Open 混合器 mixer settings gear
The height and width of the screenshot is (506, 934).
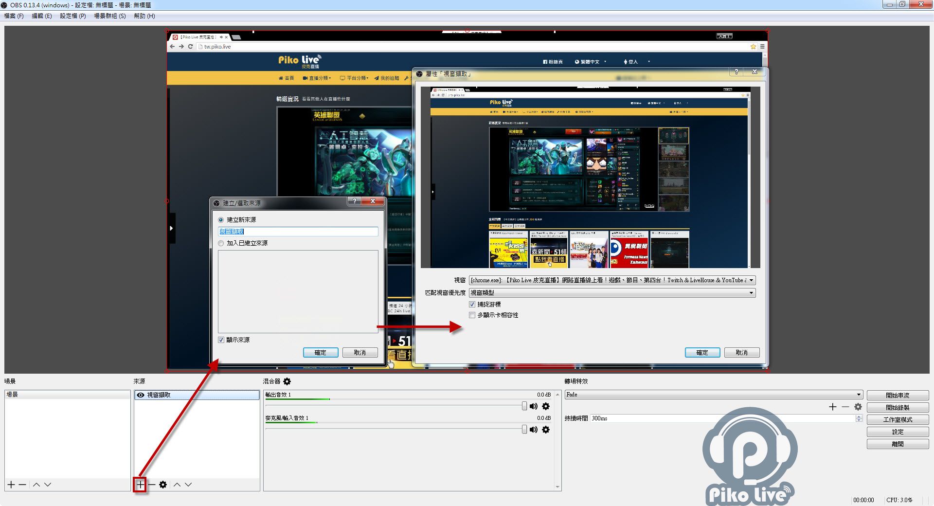pyautogui.click(x=287, y=381)
